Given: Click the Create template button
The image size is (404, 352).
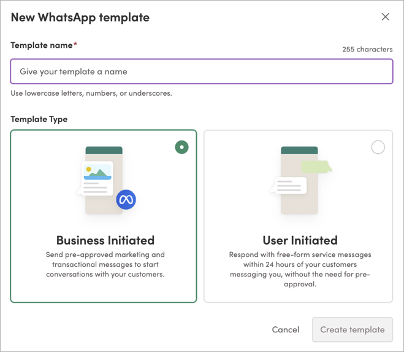Looking at the screenshot, I should coord(353,329).
